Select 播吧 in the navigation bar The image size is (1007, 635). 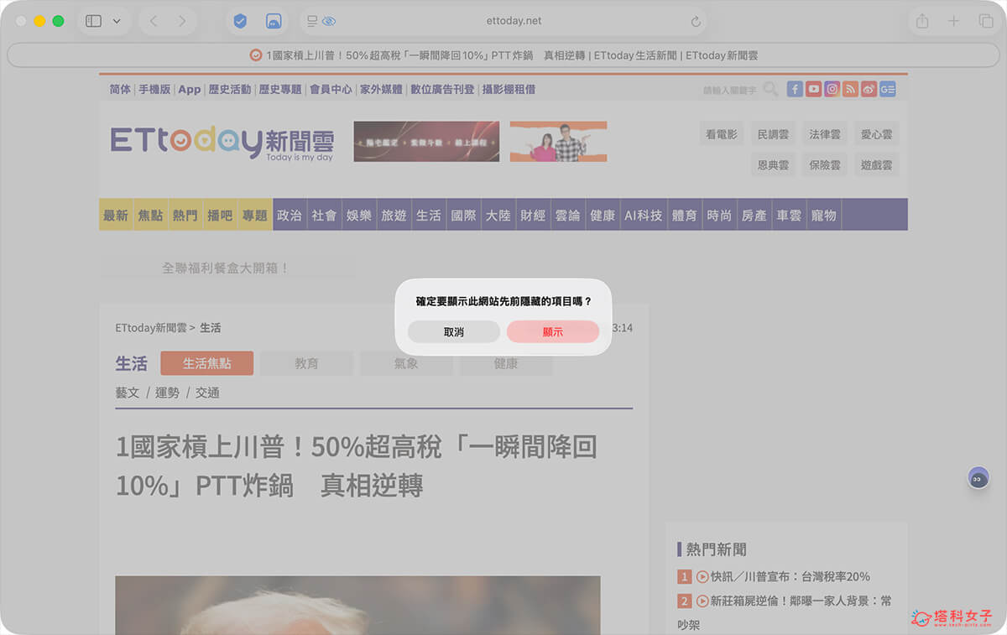click(x=220, y=216)
